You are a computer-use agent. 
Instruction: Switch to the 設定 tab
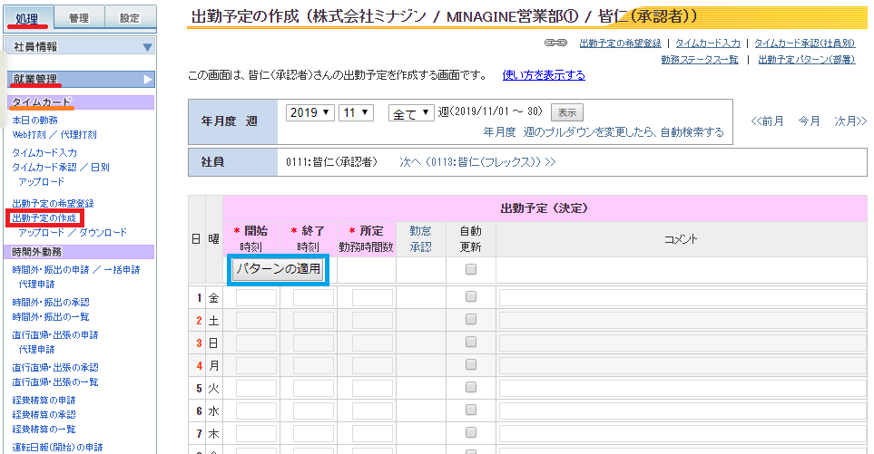[129, 18]
